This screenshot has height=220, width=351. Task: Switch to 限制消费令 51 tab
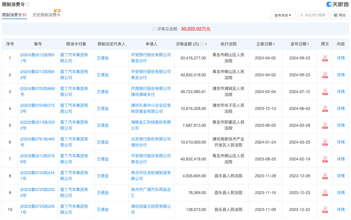(15, 15)
